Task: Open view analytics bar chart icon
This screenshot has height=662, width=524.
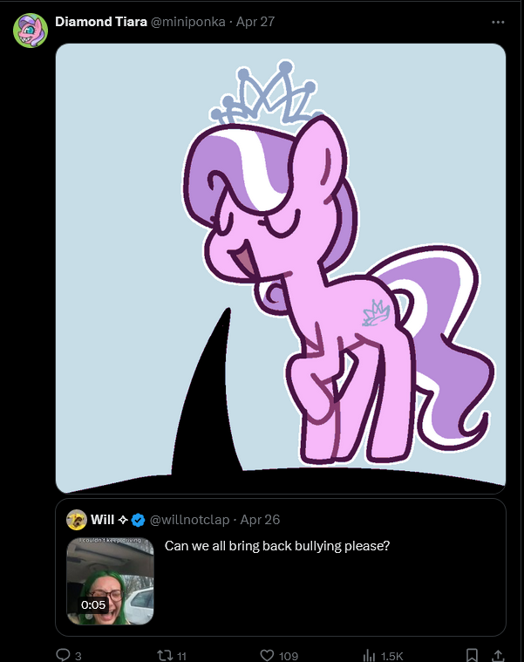Action: 369,655
